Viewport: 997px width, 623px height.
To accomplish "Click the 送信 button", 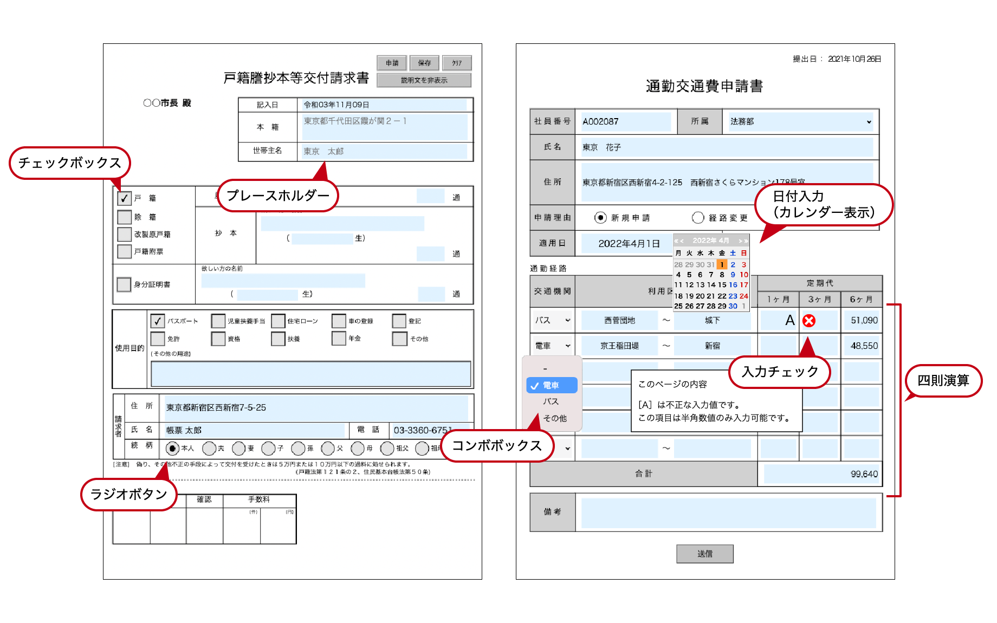I will [x=704, y=554].
